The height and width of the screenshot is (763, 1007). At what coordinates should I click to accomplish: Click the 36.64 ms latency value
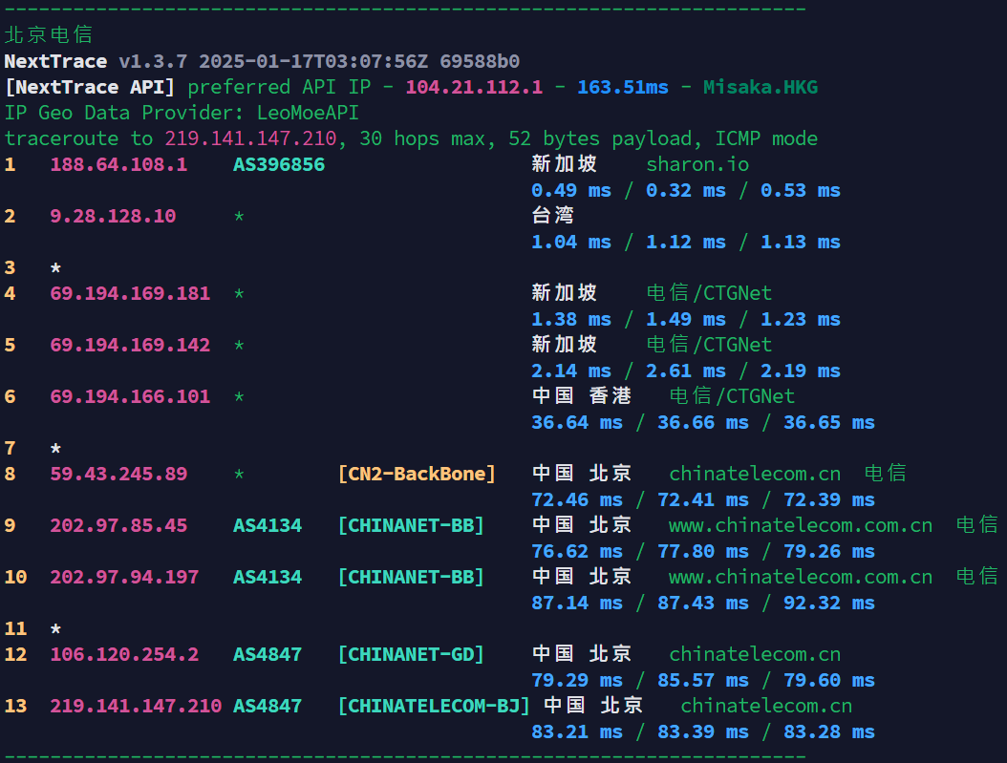(x=577, y=422)
